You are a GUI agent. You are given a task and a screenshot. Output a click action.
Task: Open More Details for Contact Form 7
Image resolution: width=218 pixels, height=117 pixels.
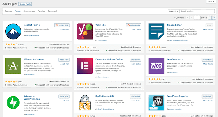(65, 30)
